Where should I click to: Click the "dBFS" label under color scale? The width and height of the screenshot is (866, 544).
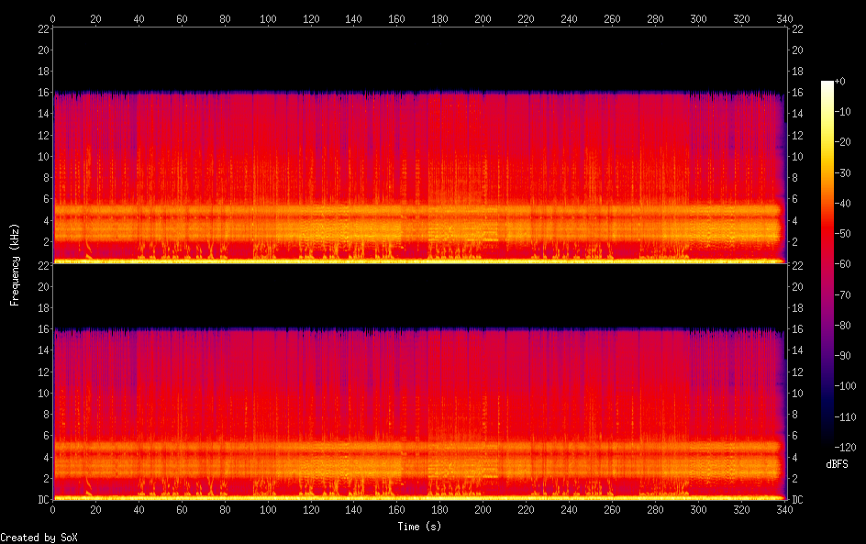(837, 464)
